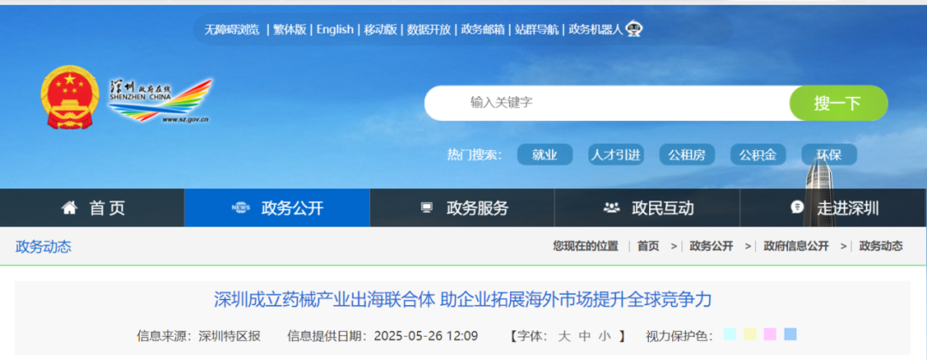Open the 数据开放 link

tap(428, 29)
